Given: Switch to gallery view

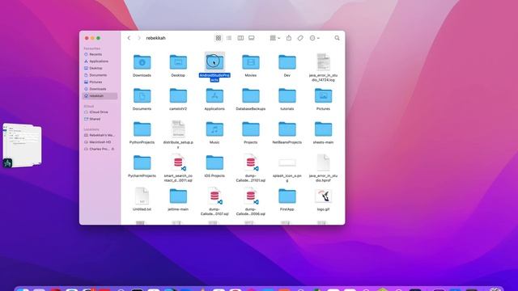Looking at the screenshot, I should [252, 38].
